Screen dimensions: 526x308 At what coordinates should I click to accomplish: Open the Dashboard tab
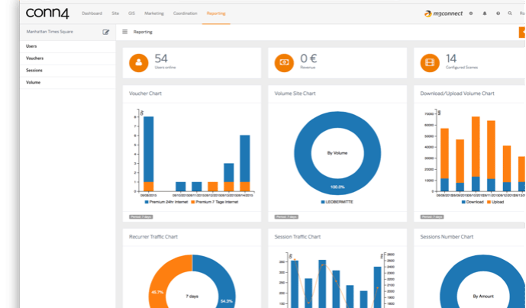(92, 13)
